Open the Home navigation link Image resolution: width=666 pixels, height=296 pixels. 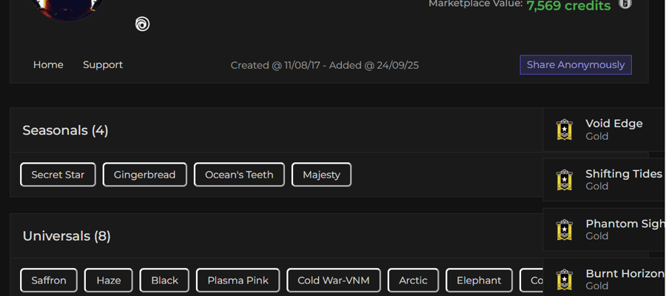pyautogui.click(x=48, y=64)
